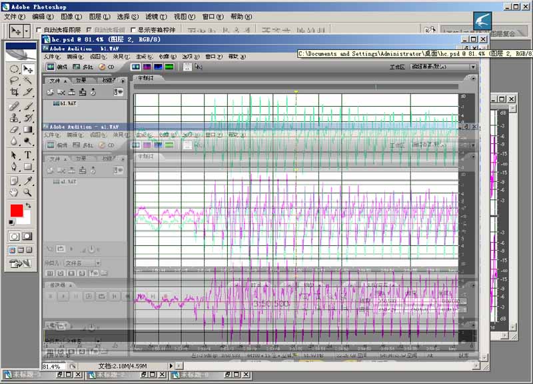Switch to Quick Mask mode
Screen dimensions: 533x384
click(x=27, y=237)
